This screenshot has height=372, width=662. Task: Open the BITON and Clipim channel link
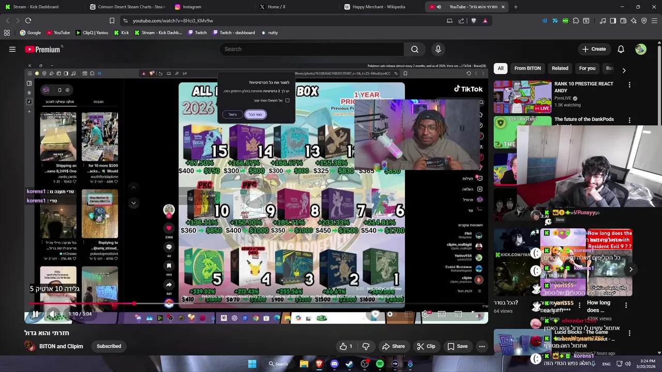pyautogui.click(x=61, y=346)
